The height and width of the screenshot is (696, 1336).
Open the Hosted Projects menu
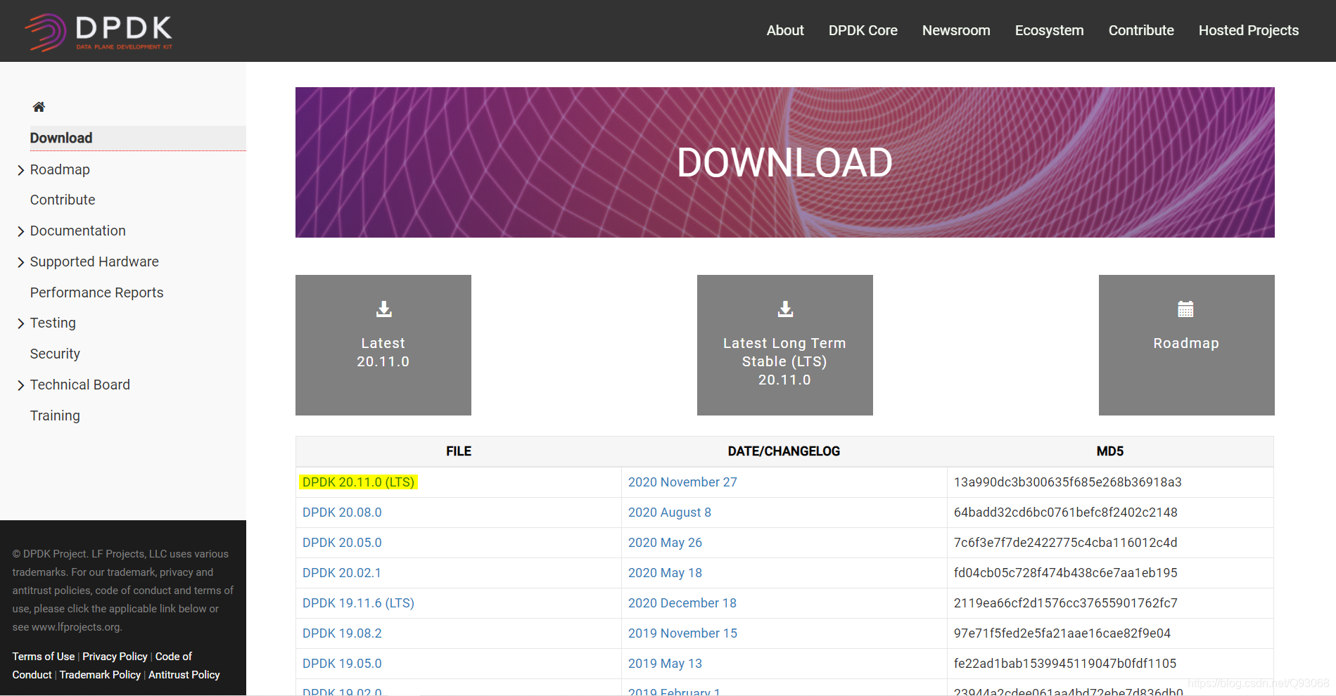point(1249,30)
